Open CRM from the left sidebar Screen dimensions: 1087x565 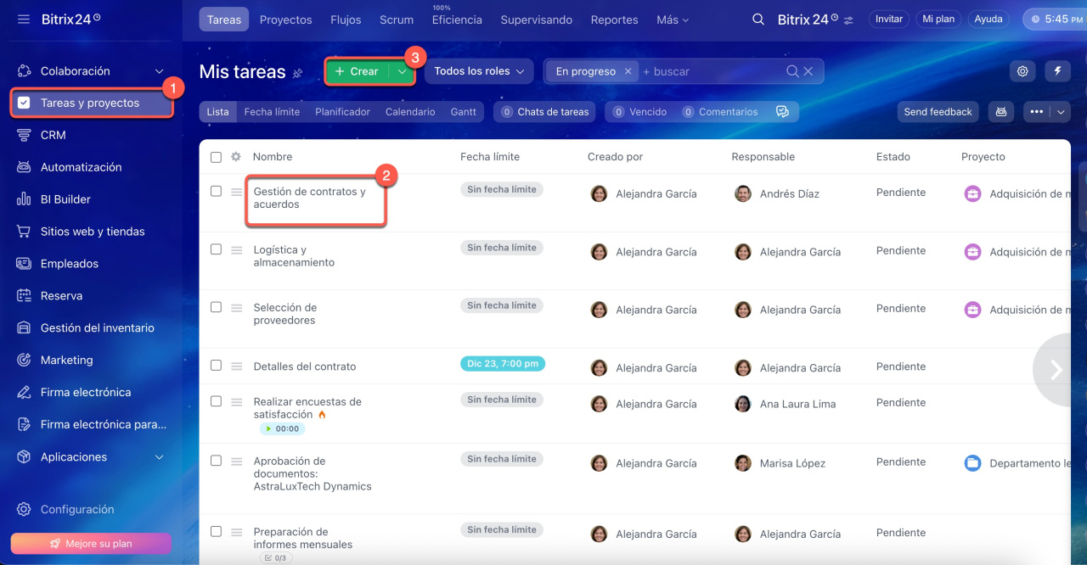tap(53, 135)
